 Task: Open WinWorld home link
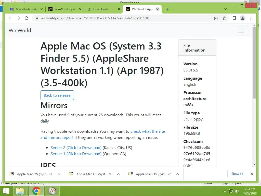click(20, 30)
